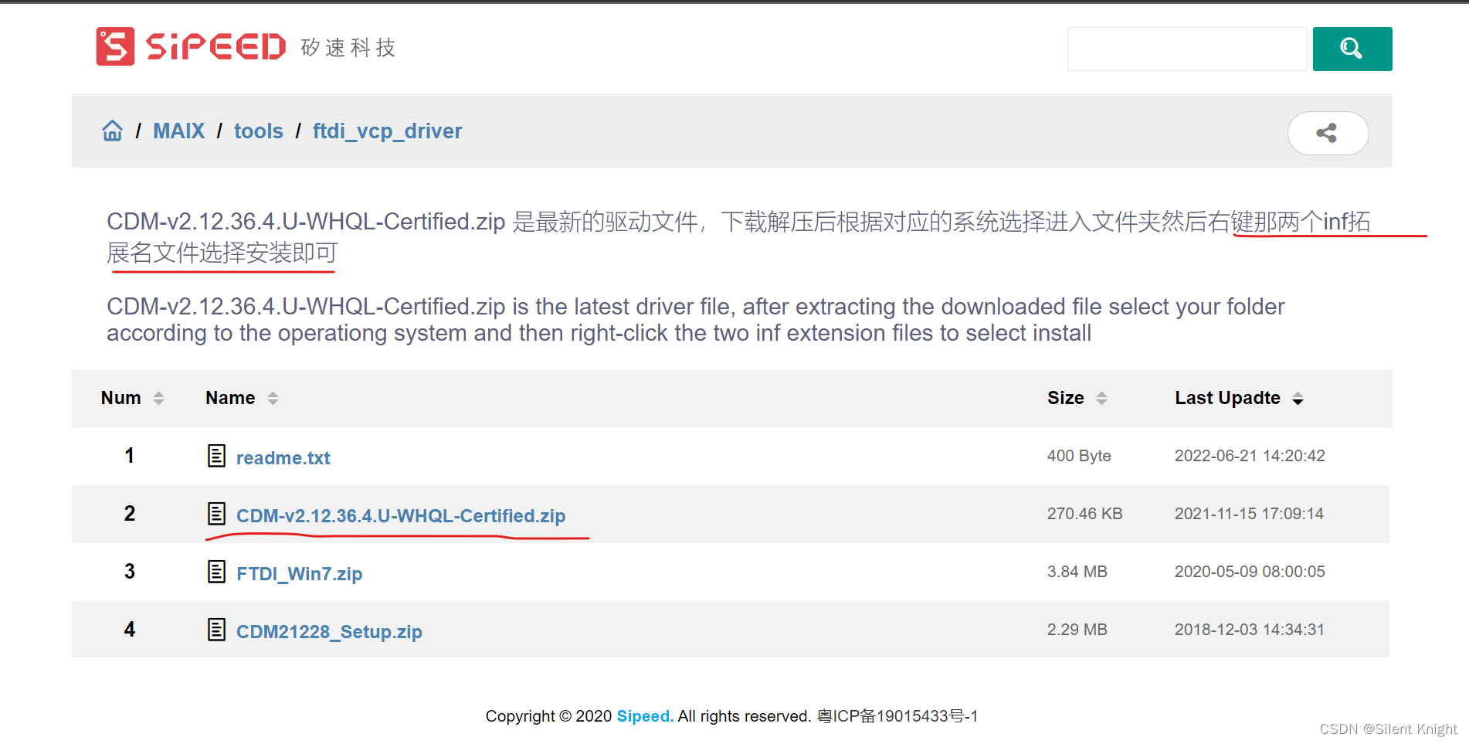This screenshot has width=1469, height=744.
Task: Click the file icon beside readme.txt
Action: pyautogui.click(x=216, y=456)
